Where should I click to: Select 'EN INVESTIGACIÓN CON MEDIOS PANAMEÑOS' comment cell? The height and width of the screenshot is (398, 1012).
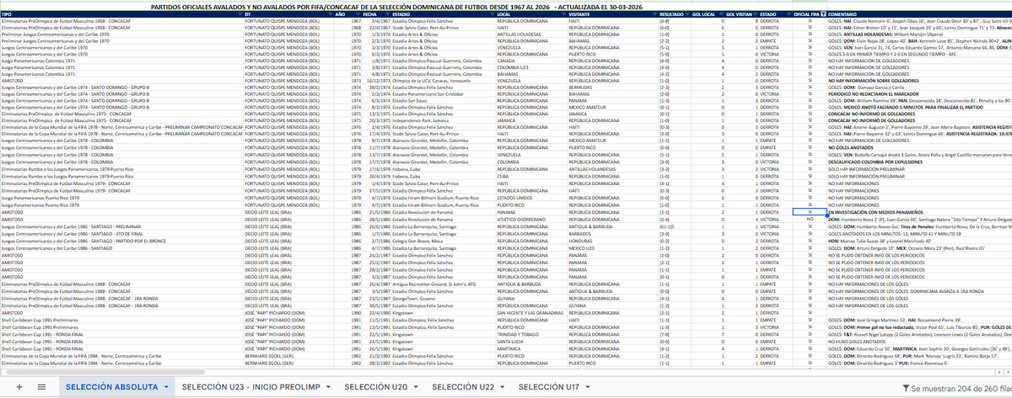click(919, 212)
